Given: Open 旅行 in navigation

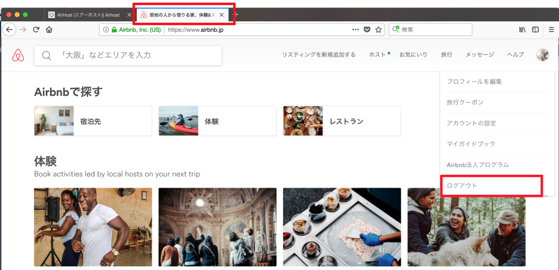Looking at the screenshot, I should (446, 55).
